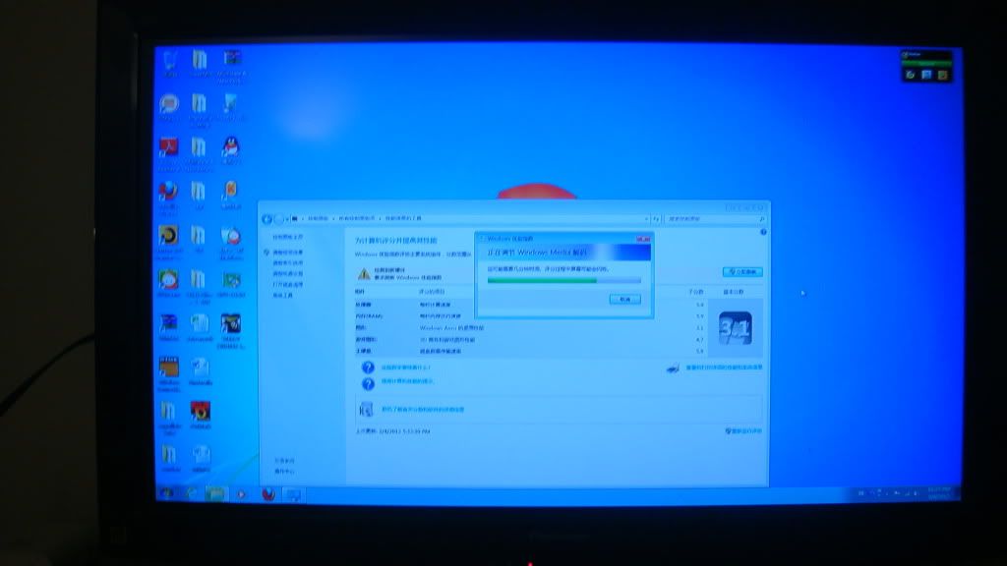Click the printer icon beside view details link

click(673, 368)
